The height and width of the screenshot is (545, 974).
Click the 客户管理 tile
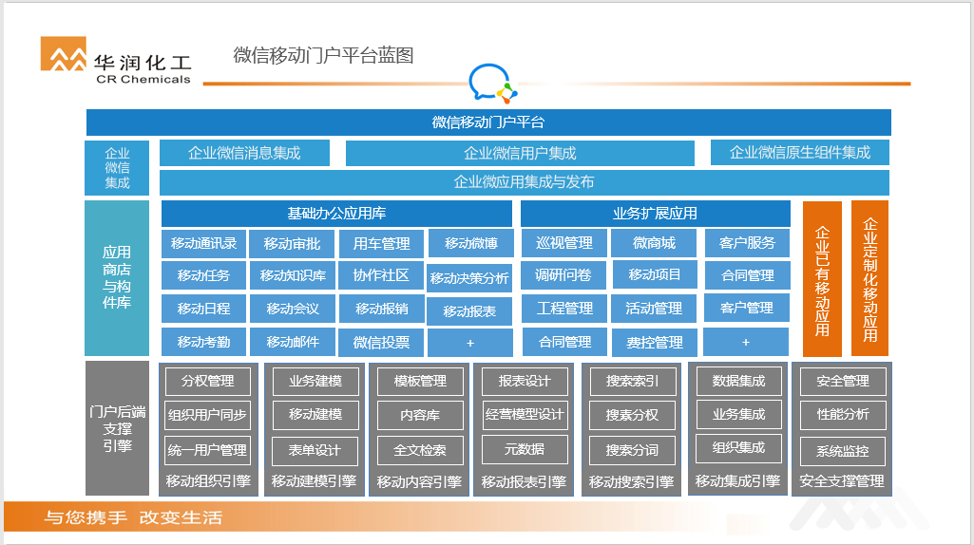pos(747,308)
